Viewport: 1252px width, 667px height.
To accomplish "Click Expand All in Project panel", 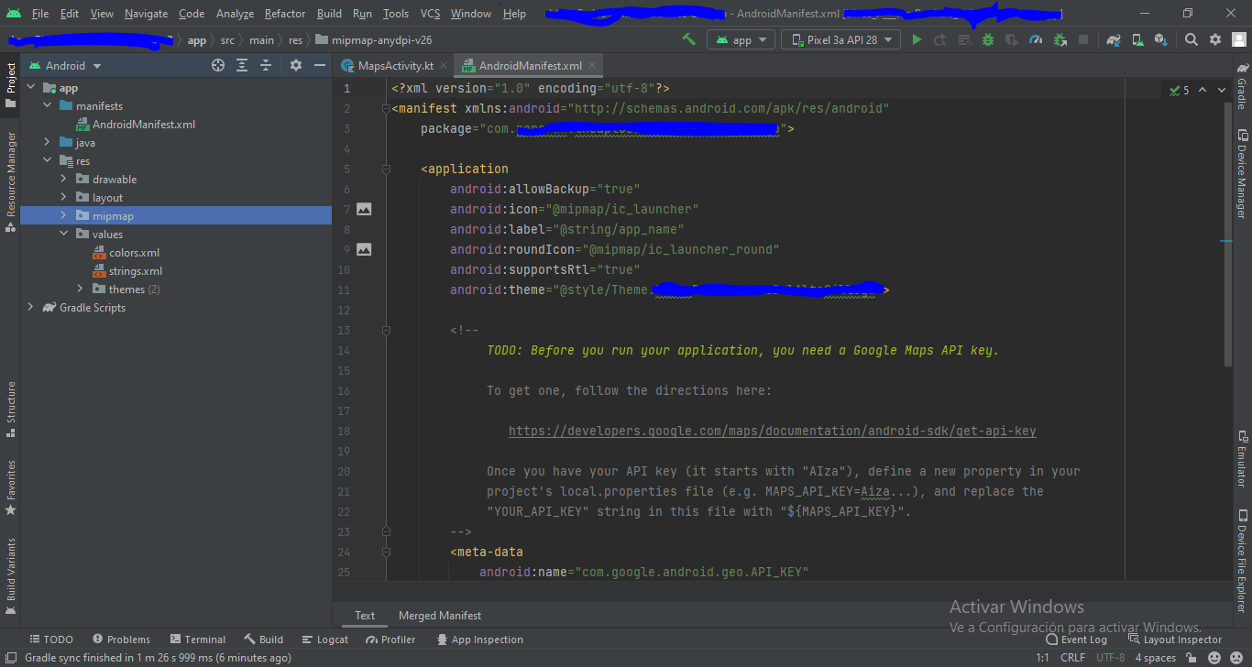I will point(242,65).
